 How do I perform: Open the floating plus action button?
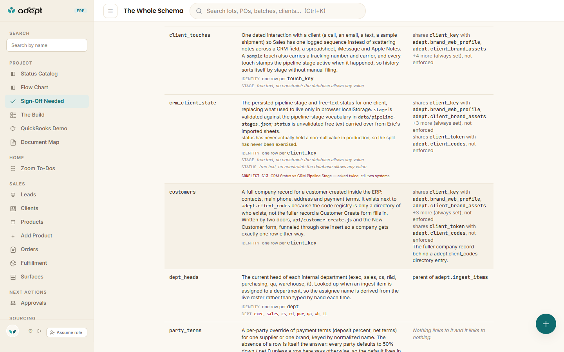[546, 324]
